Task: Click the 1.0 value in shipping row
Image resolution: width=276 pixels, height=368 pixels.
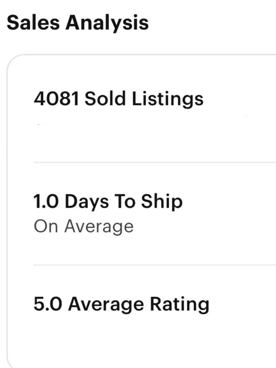Action: (x=46, y=201)
